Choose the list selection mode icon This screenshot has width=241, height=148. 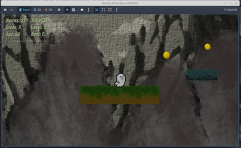74,10
